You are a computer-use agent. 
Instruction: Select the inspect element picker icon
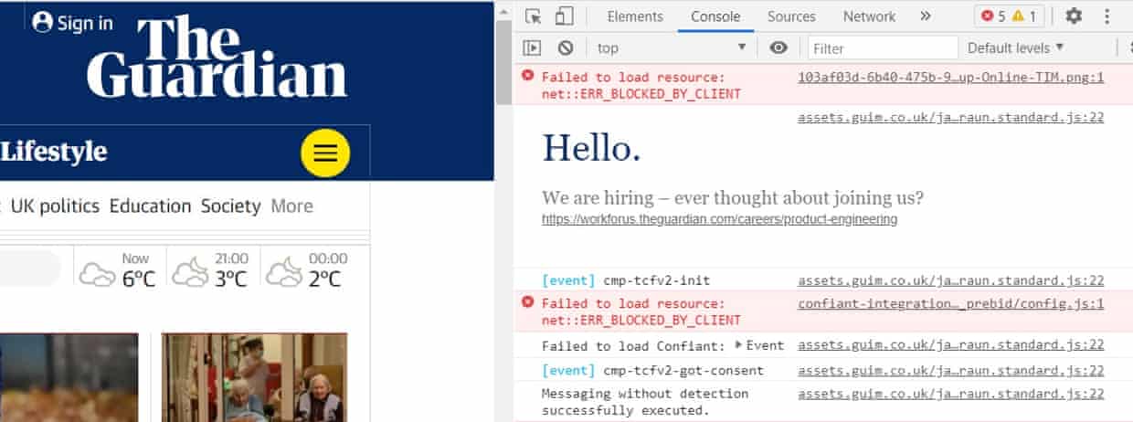coord(534,16)
